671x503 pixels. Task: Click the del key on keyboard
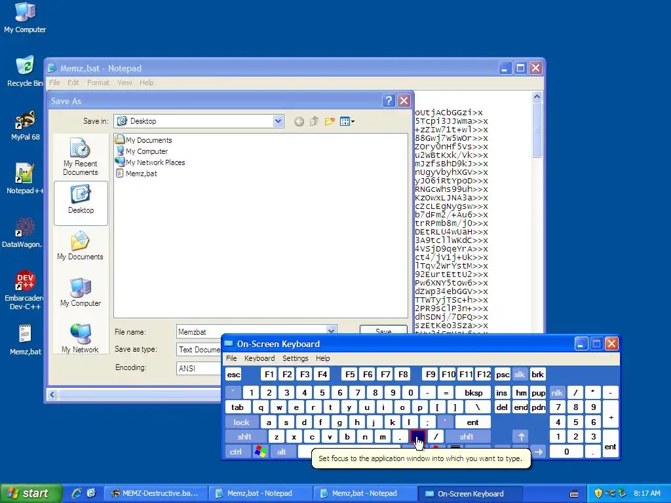coord(501,407)
